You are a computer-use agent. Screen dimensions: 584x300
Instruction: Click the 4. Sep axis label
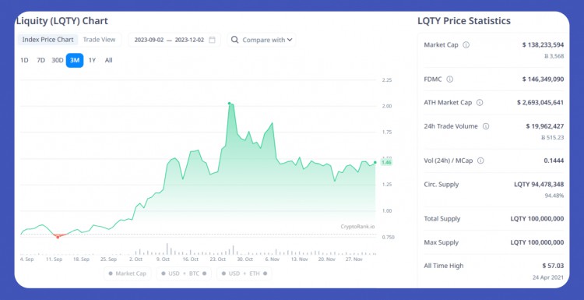pos(26,259)
